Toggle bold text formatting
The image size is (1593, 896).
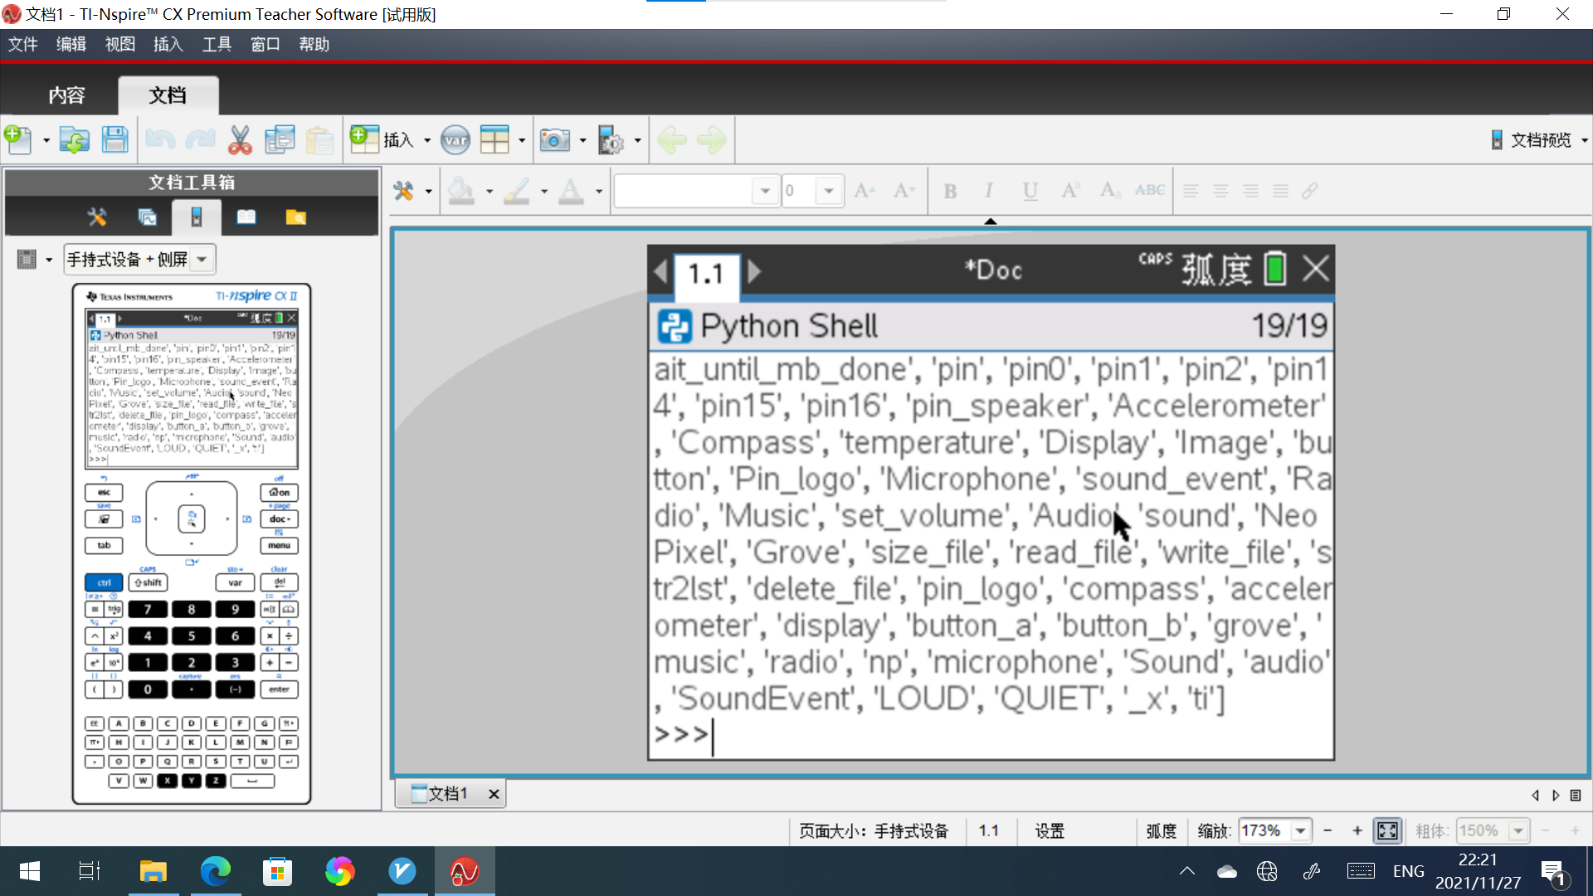[951, 191]
